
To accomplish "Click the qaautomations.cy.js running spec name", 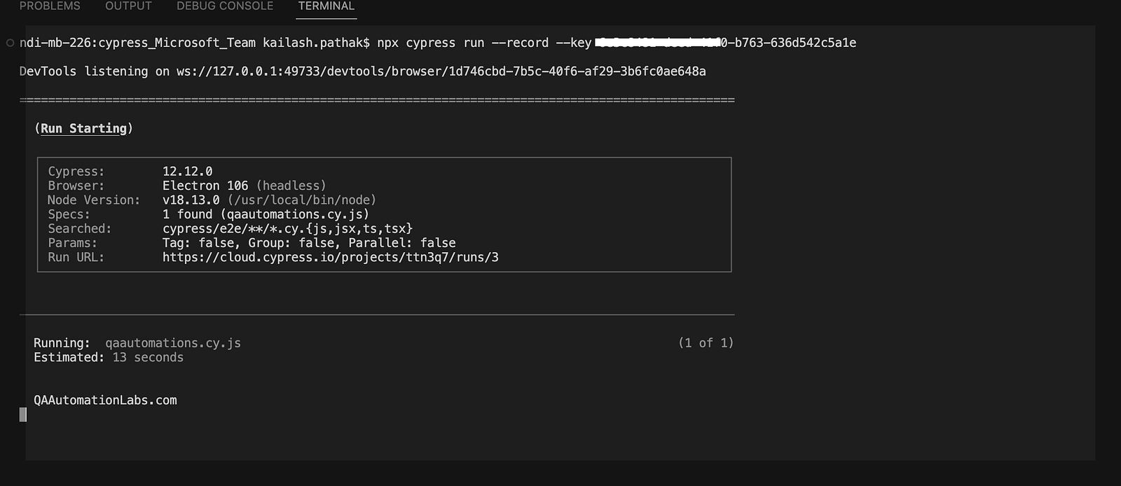I will click(x=173, y=343).
